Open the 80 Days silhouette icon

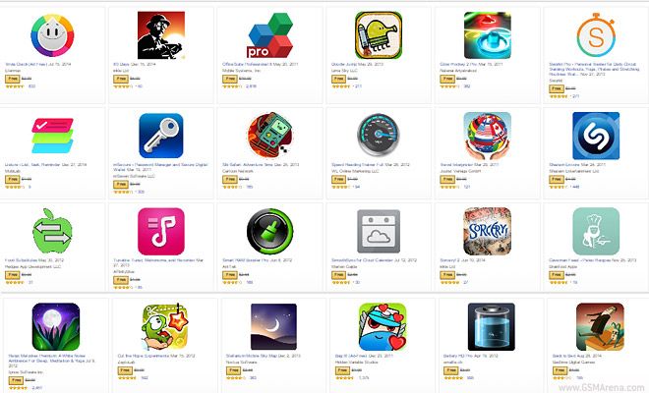click(x=161, y=35)
